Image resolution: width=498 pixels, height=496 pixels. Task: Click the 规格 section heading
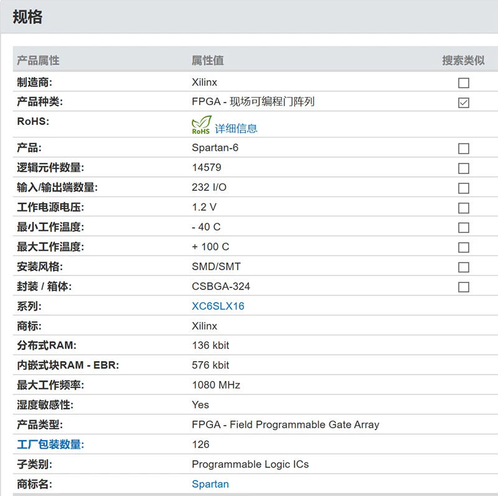27,17
